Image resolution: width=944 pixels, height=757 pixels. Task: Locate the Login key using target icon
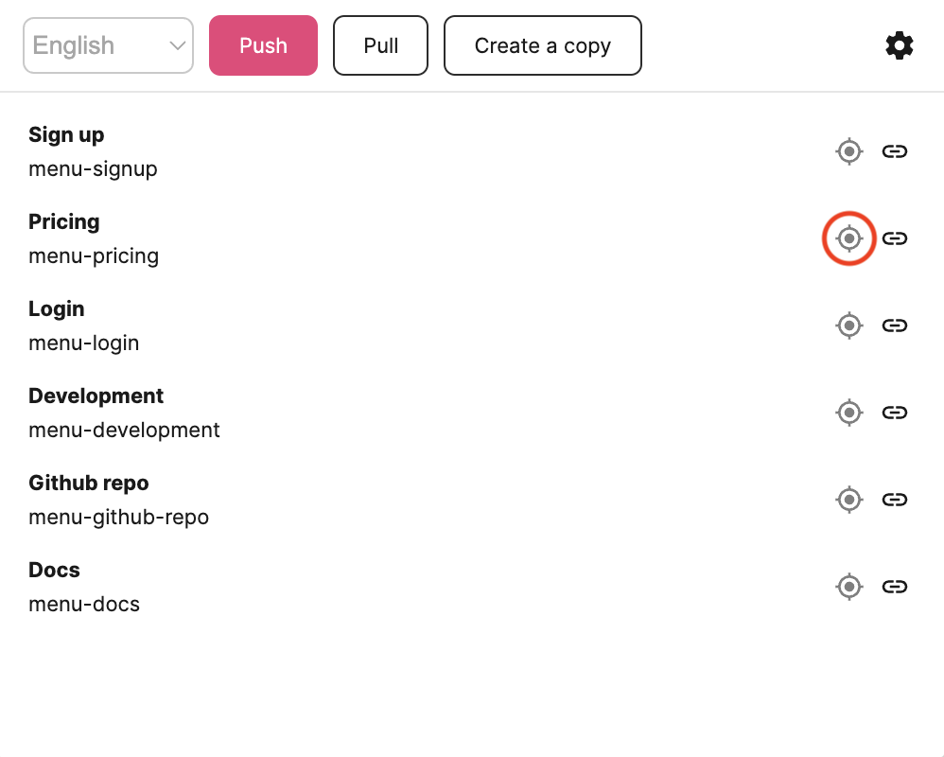coord(849,326)
